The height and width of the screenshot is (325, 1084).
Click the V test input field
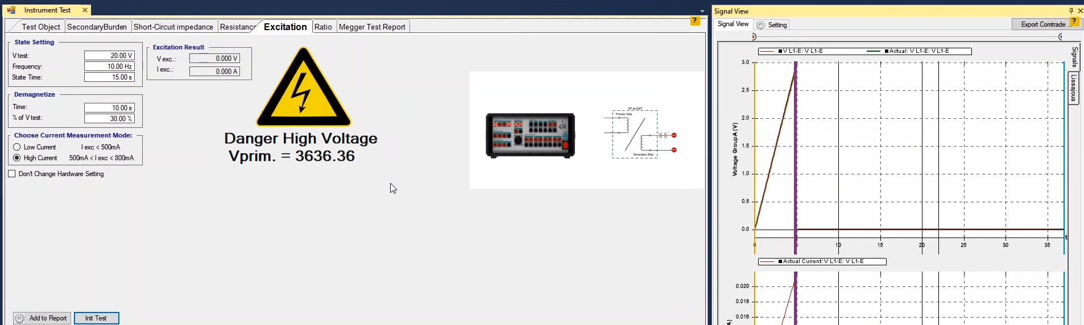click(109, 56)
